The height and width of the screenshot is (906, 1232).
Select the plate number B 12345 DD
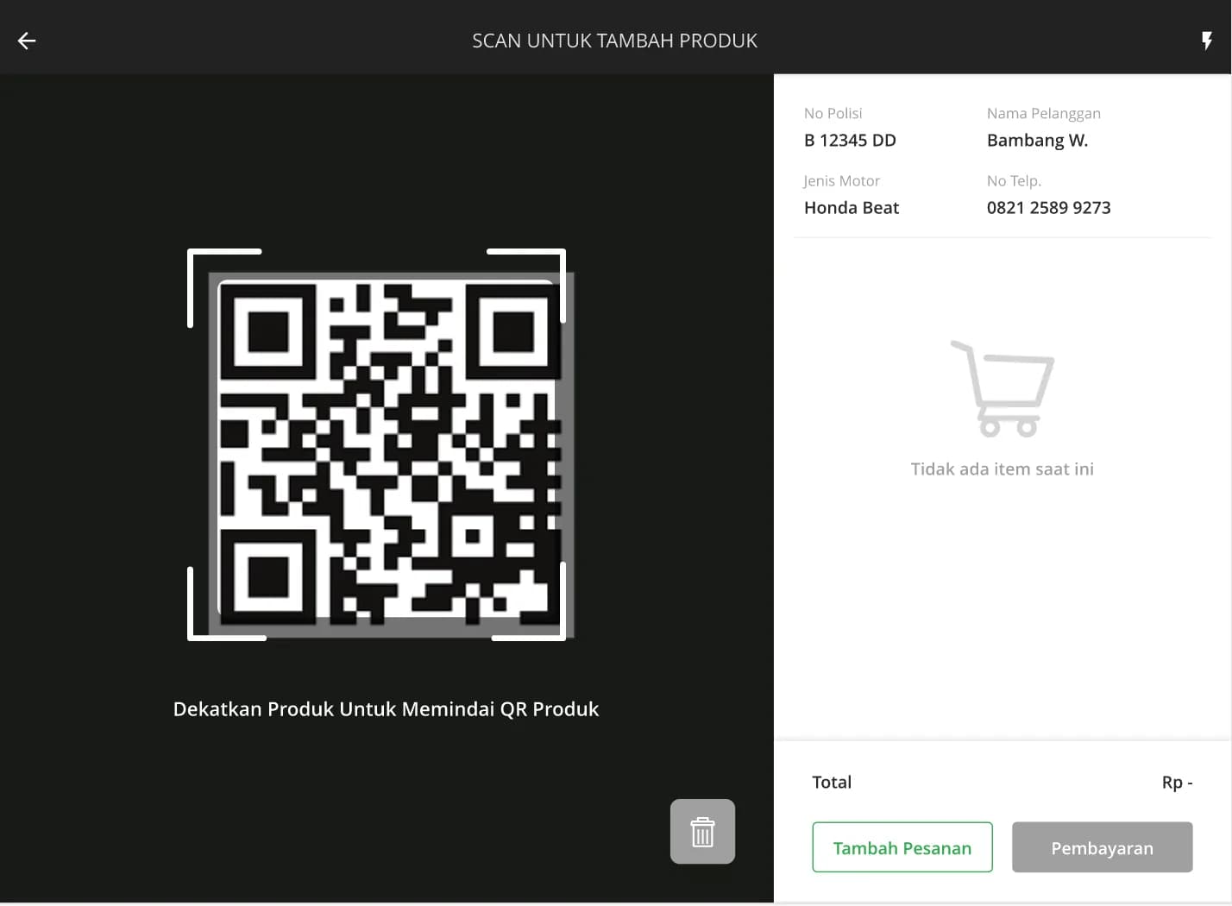(850, 140)
